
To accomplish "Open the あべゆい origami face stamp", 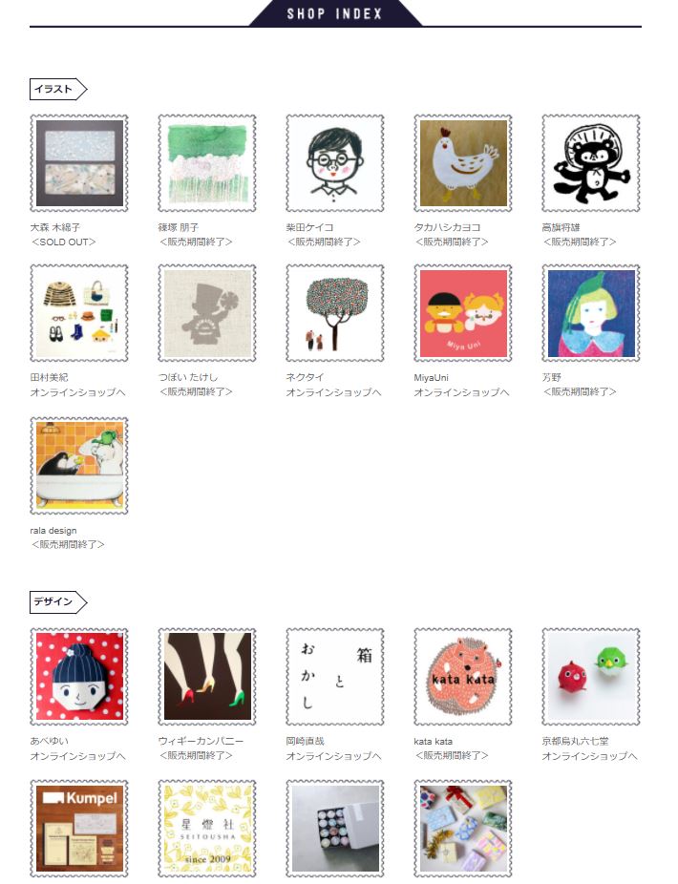I will (79, 677).
